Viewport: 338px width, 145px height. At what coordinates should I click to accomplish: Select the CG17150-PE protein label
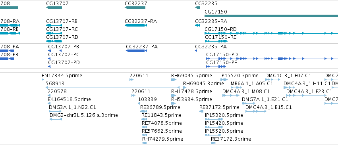pyautogui.click(x=222, y=63)
